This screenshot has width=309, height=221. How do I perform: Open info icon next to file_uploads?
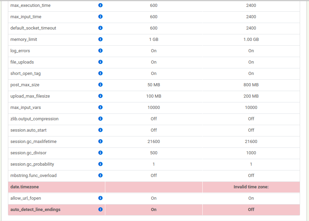coord(100,62)
